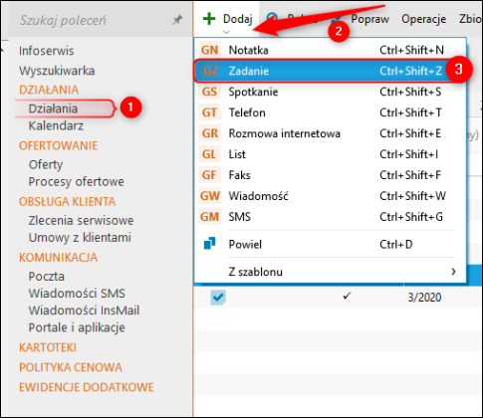The height and width of the screenshot is (418, 483).
Task: Click the GN Notatka icon
Action: click(x=210, y=50)
